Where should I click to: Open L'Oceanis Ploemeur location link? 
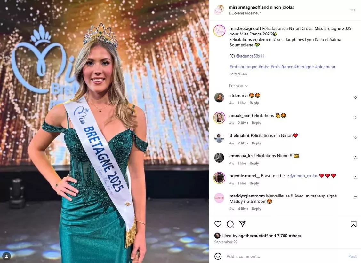pyautogui.click(x=245, y=13)
